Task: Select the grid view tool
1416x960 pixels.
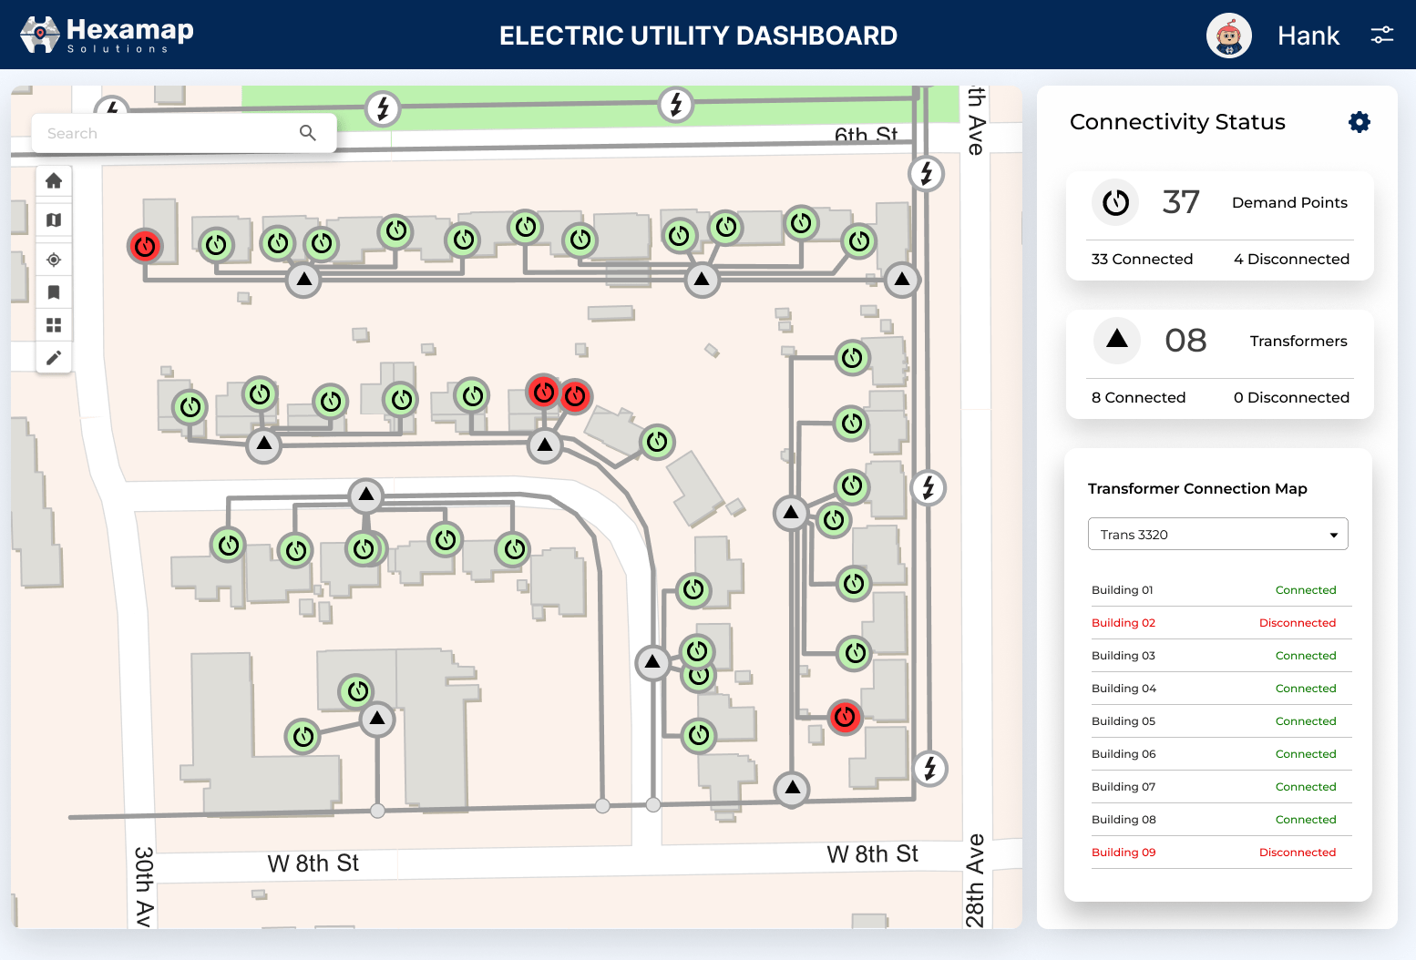Action: [54, 324]
